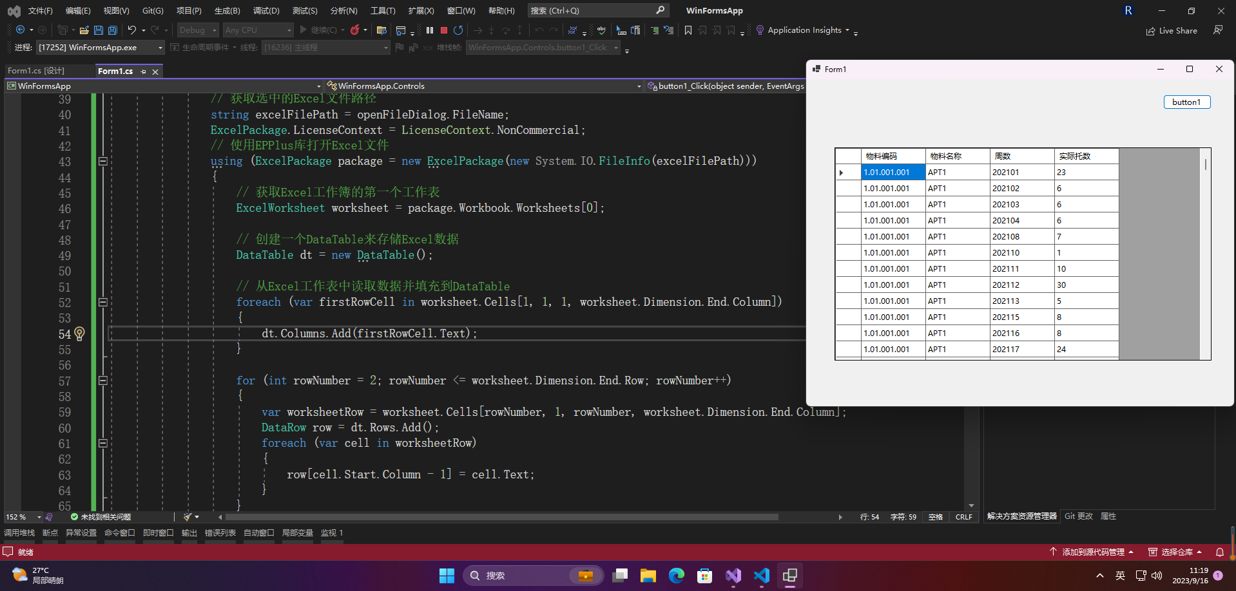Viewport: 1236px width, 591px height.
Task: Stop debugging with the red square
Action: (x=444, y=30)
